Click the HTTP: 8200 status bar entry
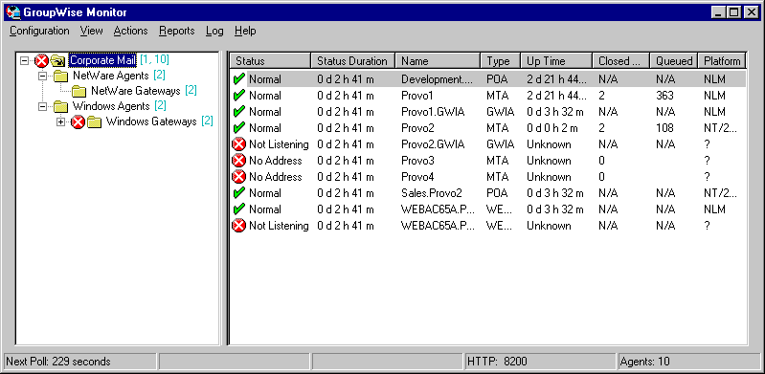The height and width of the screenshot is (374, 765). pos(540,362)
